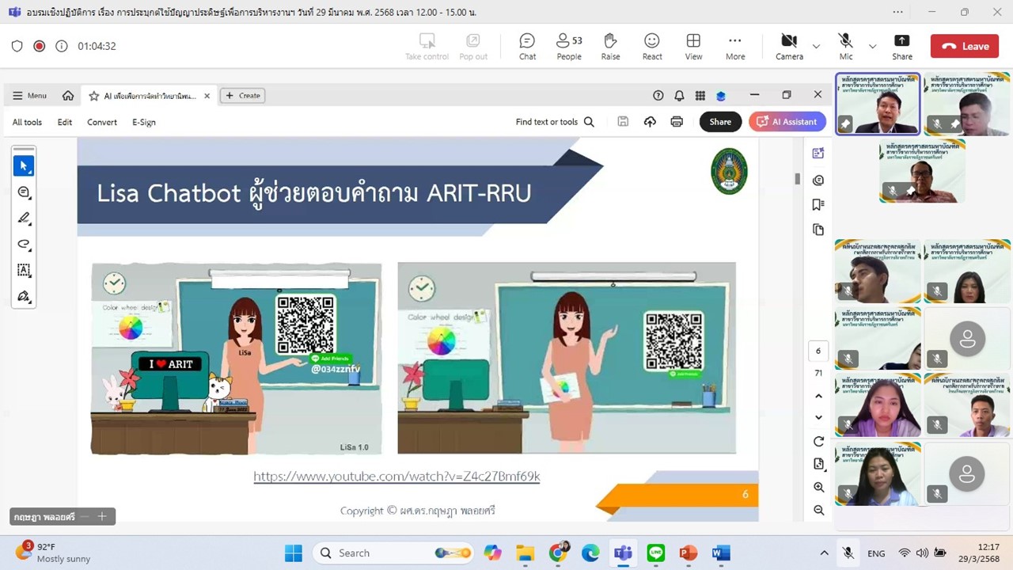Open the React emoji options
The image size is (1013, 570).
[x=652, y=46]
